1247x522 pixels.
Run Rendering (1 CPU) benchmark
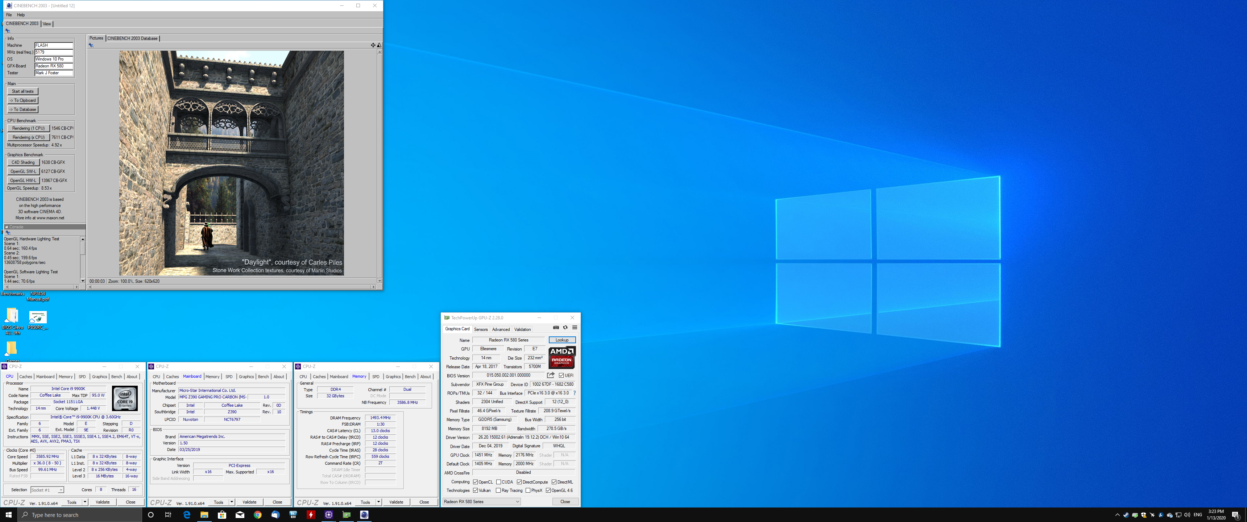coord(28,128)
